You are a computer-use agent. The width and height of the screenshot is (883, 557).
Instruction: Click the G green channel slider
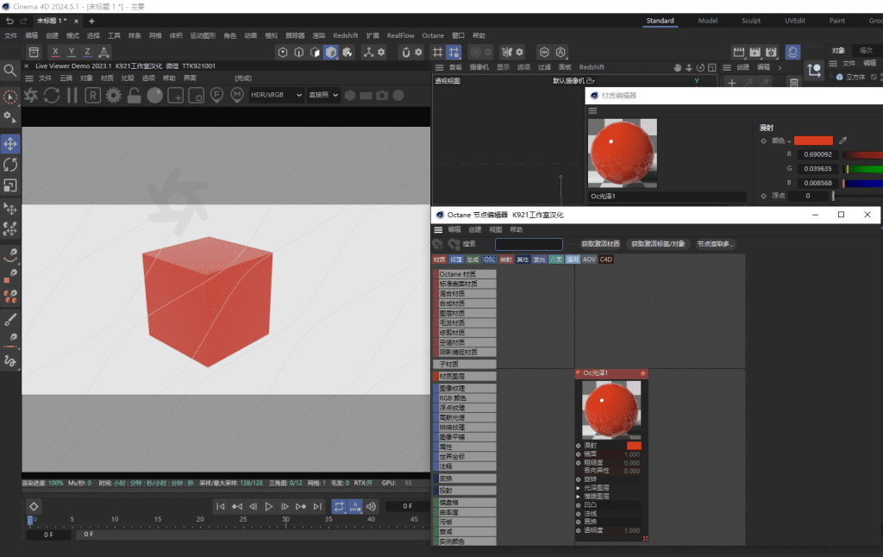(x=862, y=169)
